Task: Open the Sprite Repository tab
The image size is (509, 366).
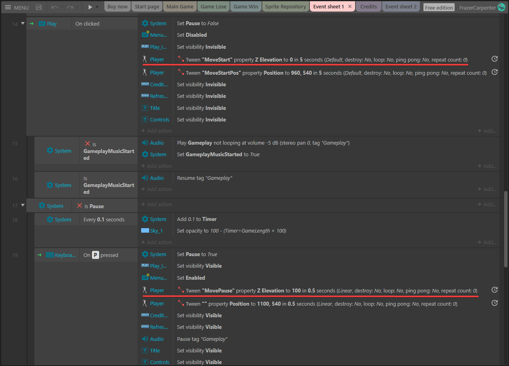Action: point(285,6)
